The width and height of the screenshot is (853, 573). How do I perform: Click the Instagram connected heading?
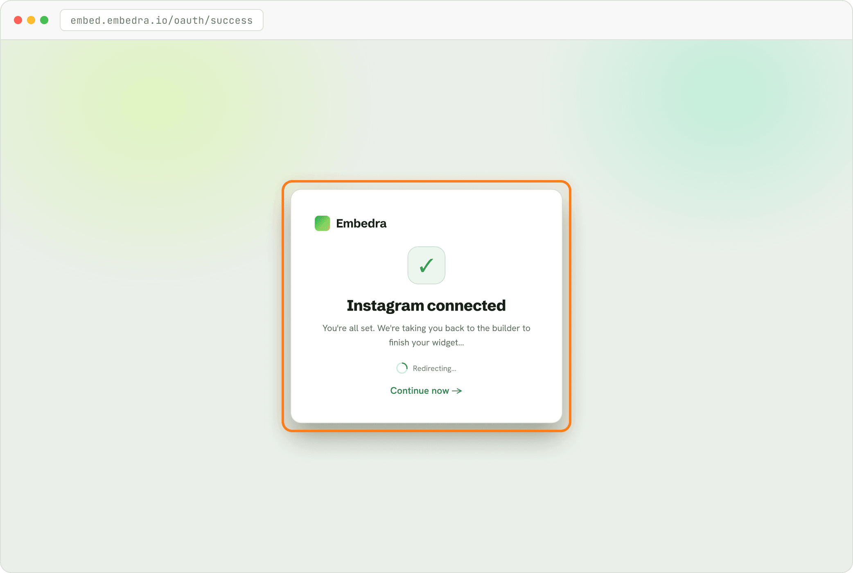point(426,305)
